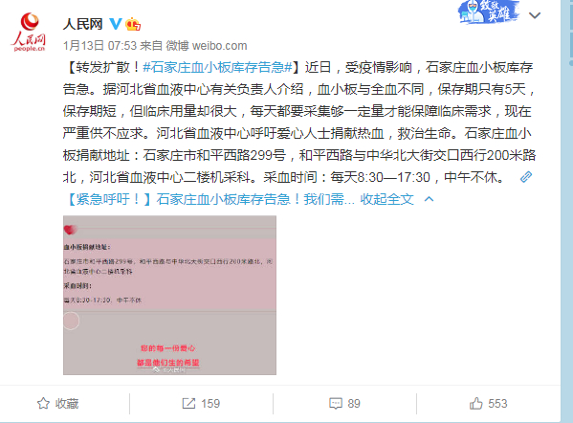
Task: Click the comment bubble icon
Action: pos(336,404)
